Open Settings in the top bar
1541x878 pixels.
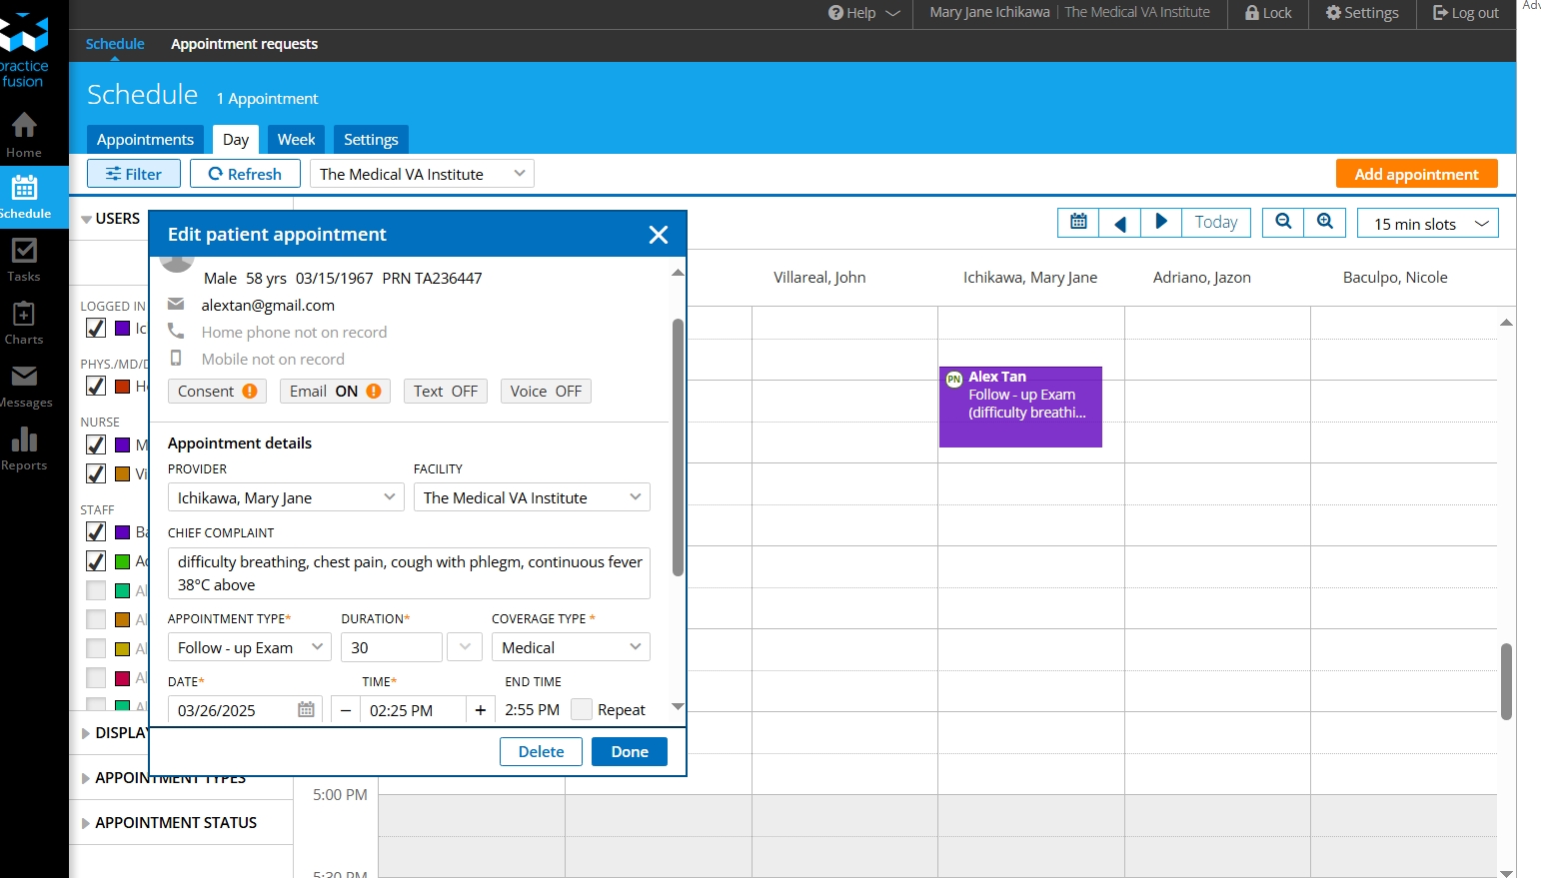coord(1362,13)
